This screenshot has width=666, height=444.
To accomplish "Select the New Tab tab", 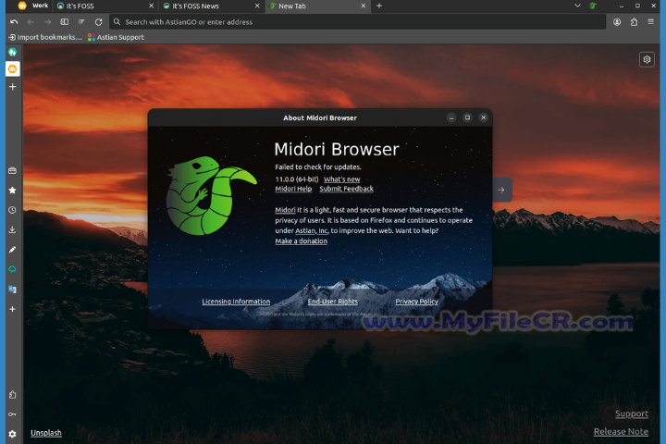I will click(x=316, y=6).
